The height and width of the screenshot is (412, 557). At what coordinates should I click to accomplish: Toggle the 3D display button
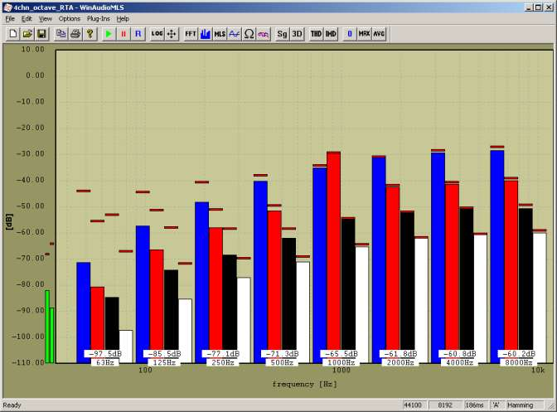click(x=297, y=34)
